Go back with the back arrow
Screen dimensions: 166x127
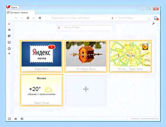point(16,18)
